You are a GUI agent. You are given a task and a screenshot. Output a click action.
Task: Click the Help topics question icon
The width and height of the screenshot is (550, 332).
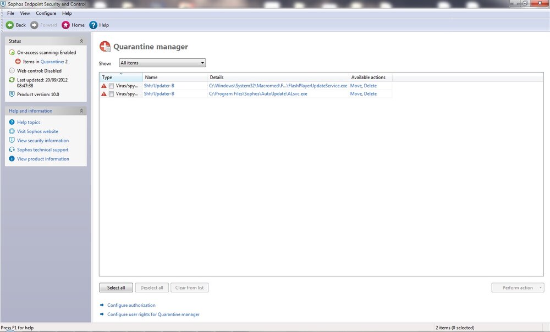pos(12,122)
